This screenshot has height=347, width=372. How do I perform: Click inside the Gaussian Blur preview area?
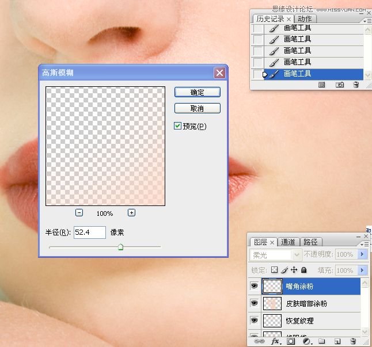pos(105,146)
